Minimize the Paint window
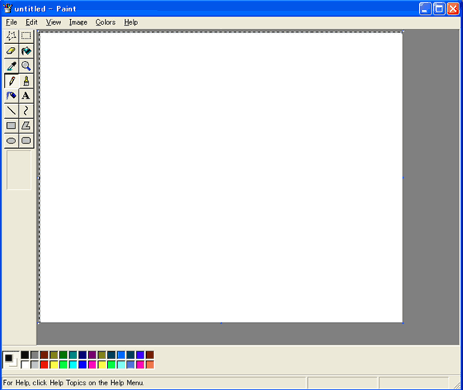Viewport: 463px width, 390px height. 425,8
